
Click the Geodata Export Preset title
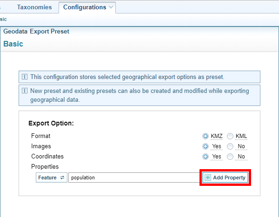tap(36, 32)
